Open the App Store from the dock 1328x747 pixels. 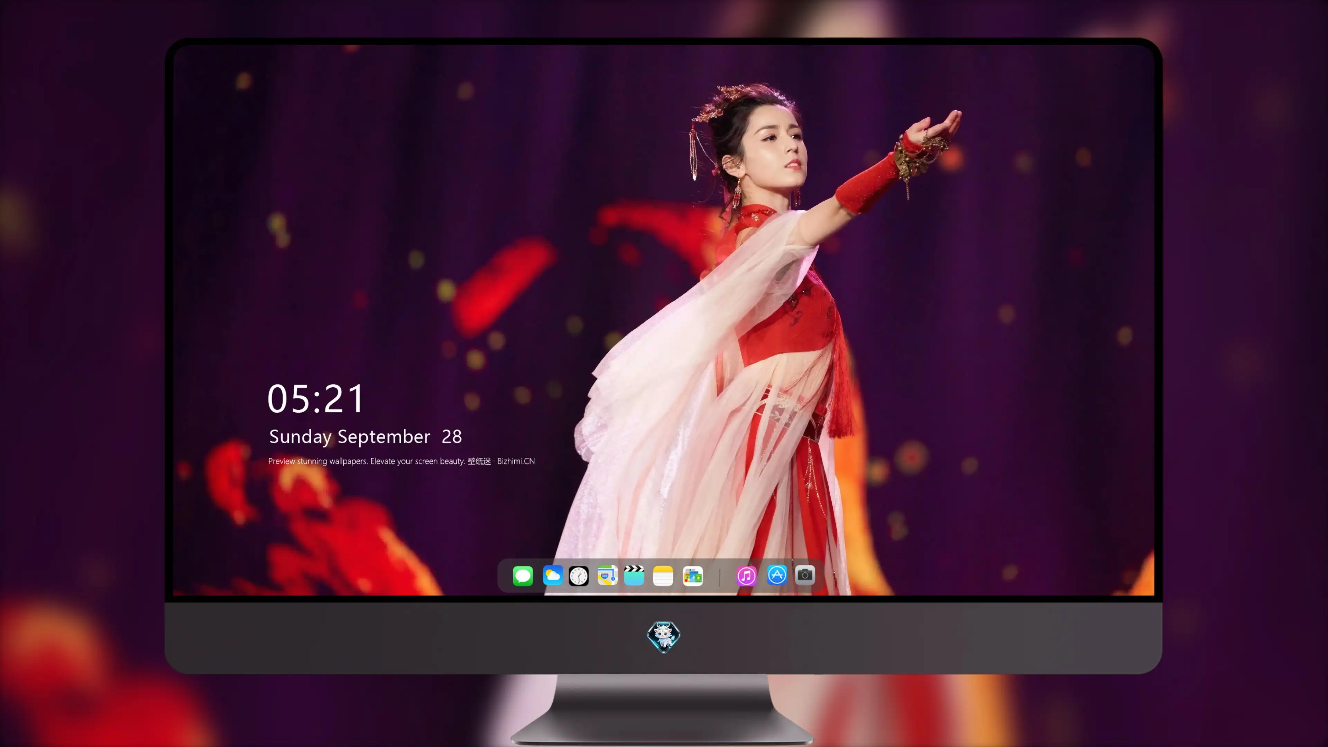(776, 575)
